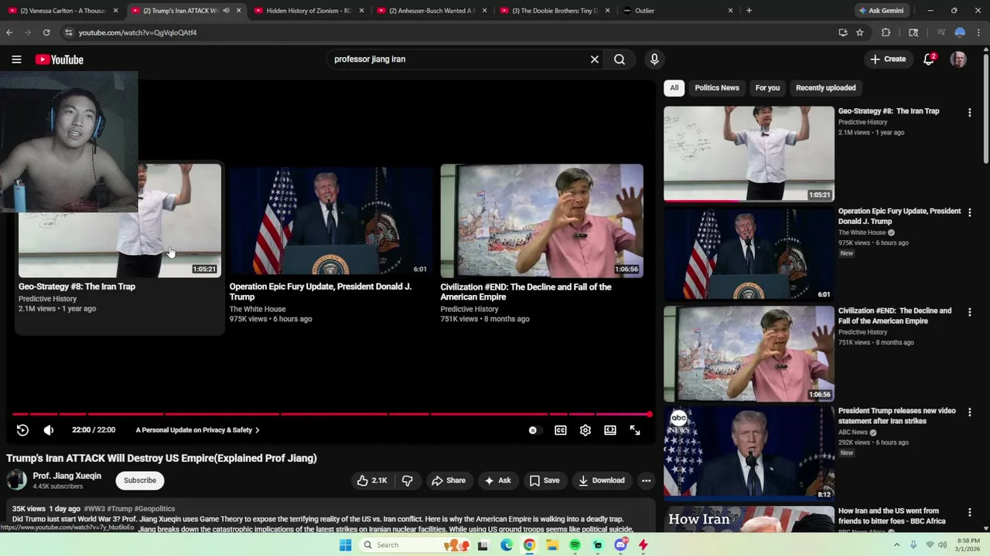Open the Prof. Jiang Xueqin channel avatar
Screen dimensions: 990x556
pyautogui.click(x=16, y=480)
